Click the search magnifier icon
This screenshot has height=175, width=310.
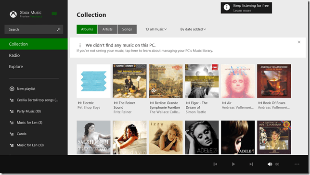(59, 29)
